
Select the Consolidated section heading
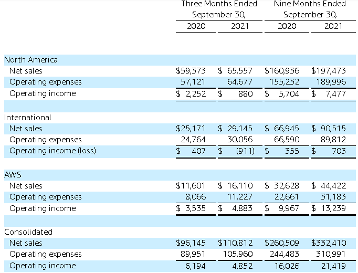pyautogui.click(x=28, y=232)
